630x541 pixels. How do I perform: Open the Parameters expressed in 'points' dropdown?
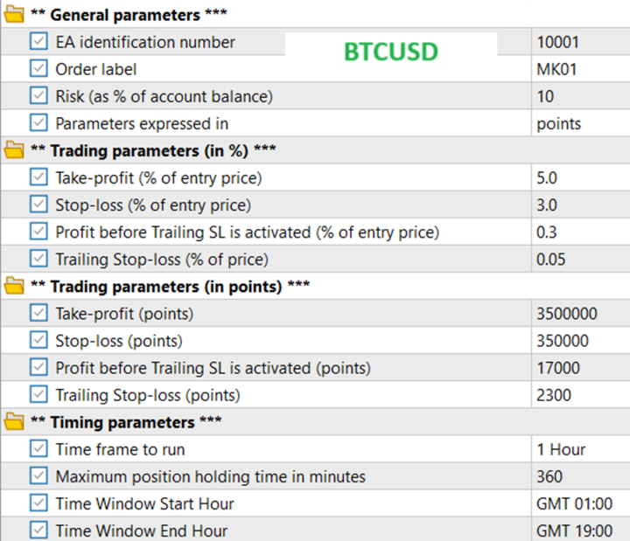(x=577, y=123)
